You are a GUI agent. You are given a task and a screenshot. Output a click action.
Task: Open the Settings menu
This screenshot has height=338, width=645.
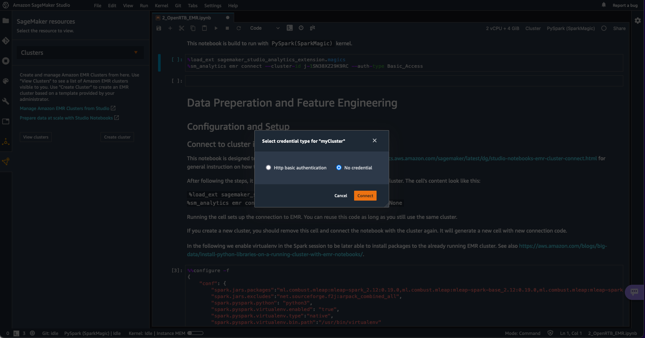coord(213,6)
